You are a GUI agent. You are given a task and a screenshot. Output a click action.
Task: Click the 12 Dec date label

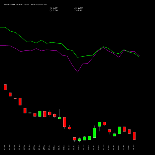pos(94,148)
